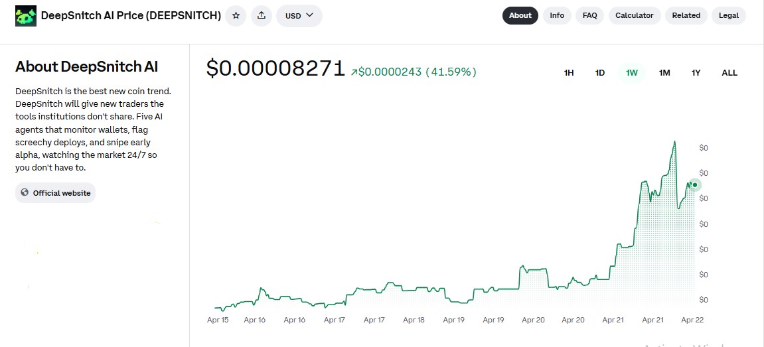Click the globe icon beside Official website
Image resolution: width=764 pixels, height=347 pixels.
25,192
